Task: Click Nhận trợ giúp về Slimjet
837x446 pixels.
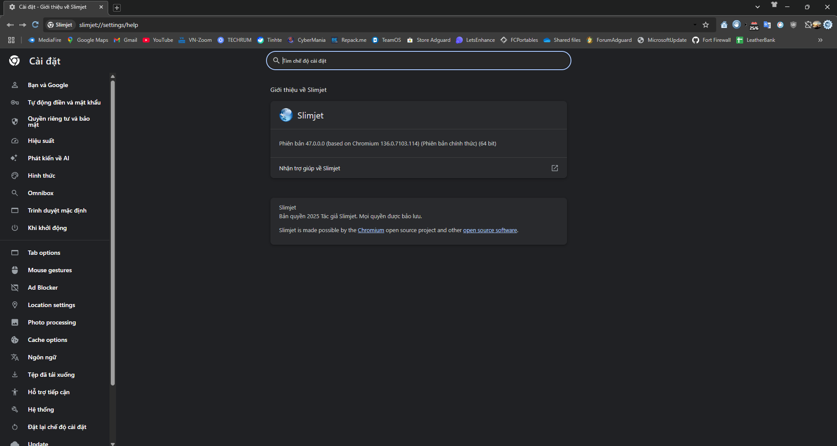Action: (x=309, y=168)
